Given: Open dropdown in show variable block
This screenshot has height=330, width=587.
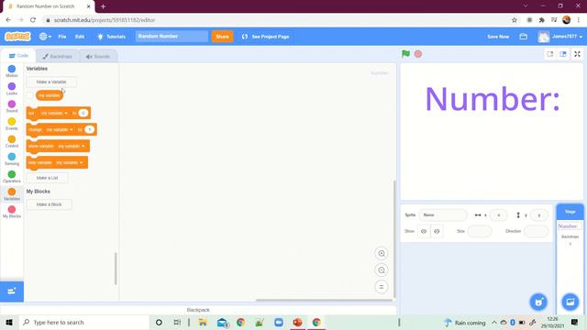Looking at the screenshot, I should [72, 146].
